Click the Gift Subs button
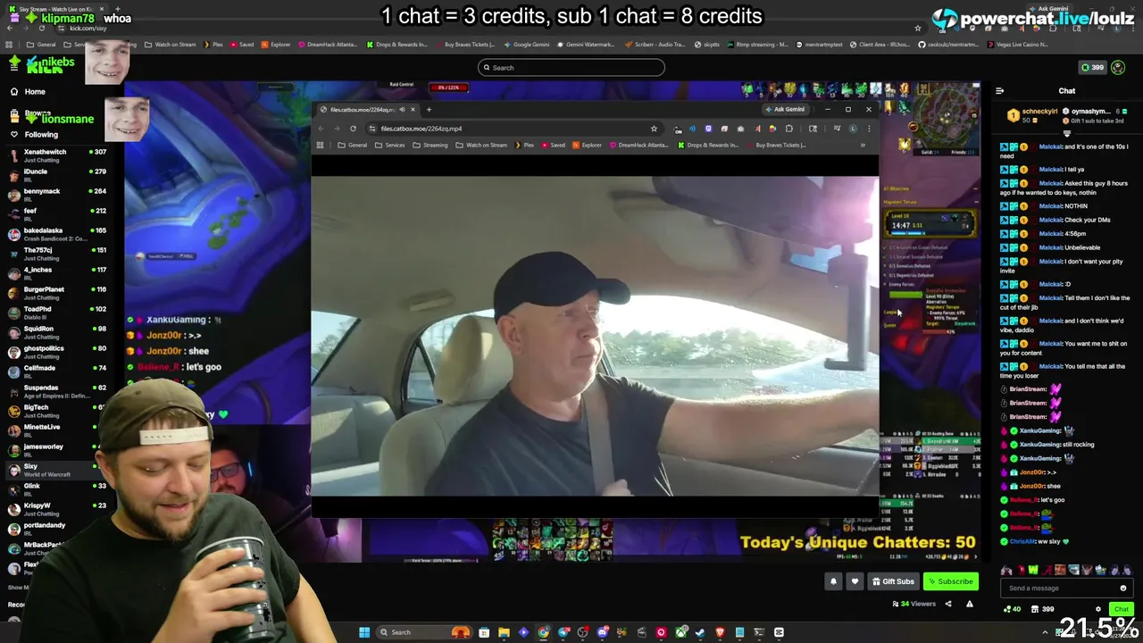This screenshot has height=643, width=1143. (893, 581)
